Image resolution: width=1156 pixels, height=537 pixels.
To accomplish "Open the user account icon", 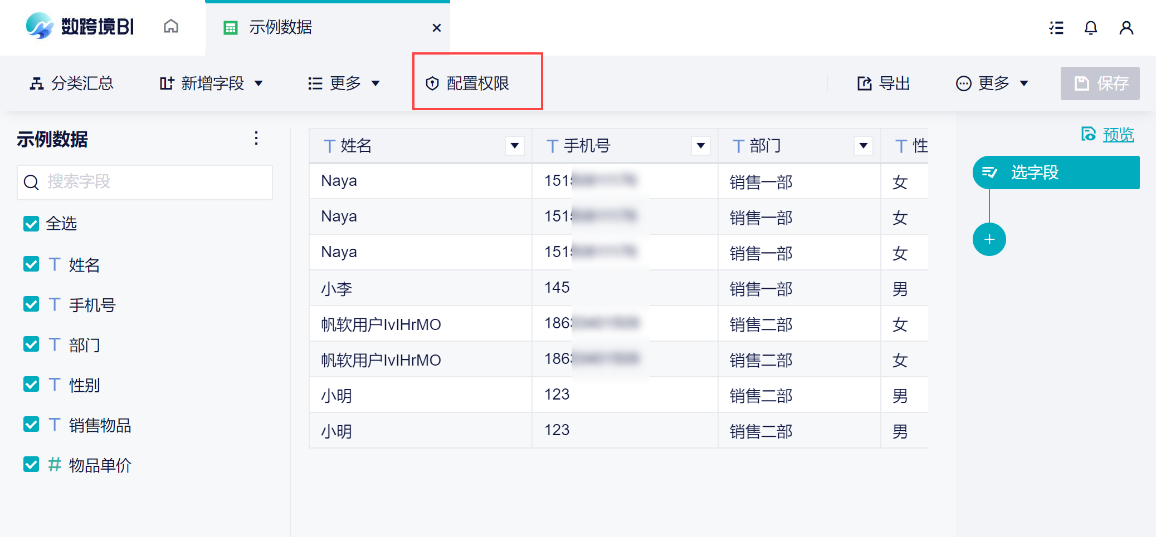I will click(x=1126, y=28).
